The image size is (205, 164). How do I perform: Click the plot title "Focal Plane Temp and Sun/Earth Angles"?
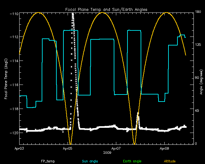tap(106, 10)
